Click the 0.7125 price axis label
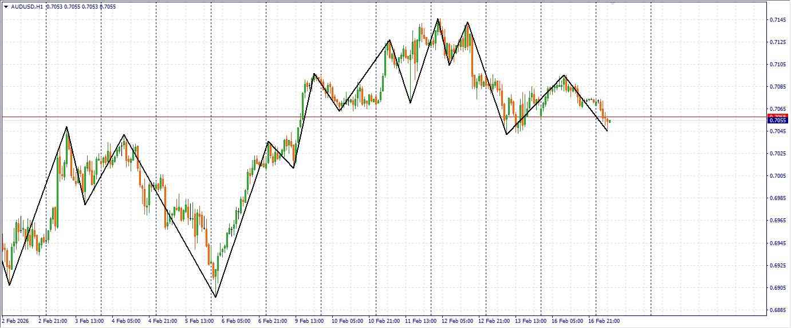This screenshot has width=791, height=328. (778, 42)
